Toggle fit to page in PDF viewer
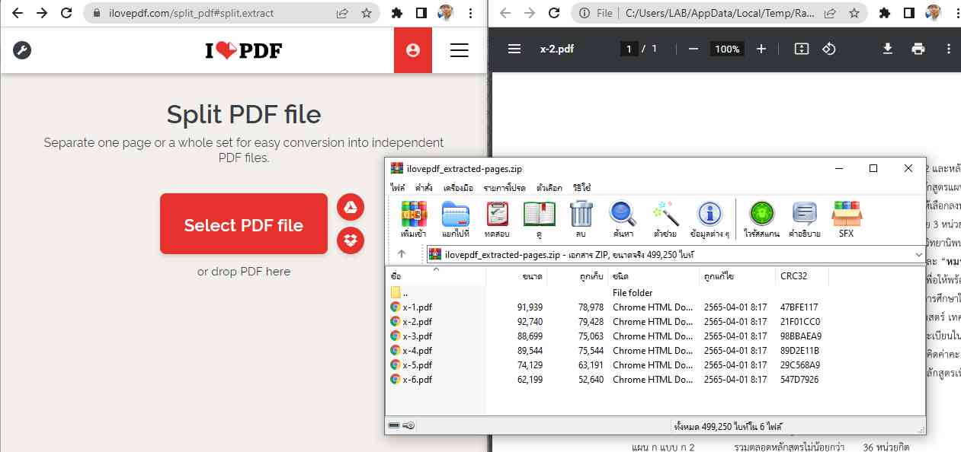 coord(801,49)
